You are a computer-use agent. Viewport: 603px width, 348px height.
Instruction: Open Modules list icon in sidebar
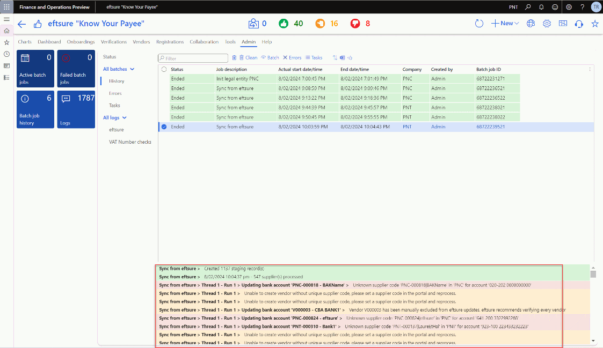coord(6,78)
